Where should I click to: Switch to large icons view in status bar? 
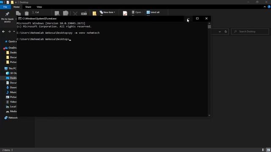pos(268,150)
